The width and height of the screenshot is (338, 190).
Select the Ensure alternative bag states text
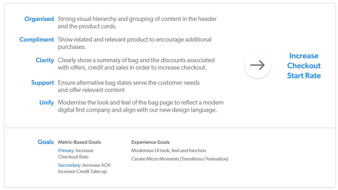[x=129, y=86]
